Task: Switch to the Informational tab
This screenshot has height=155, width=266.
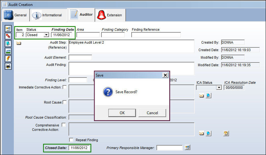Action: point(48,15)
